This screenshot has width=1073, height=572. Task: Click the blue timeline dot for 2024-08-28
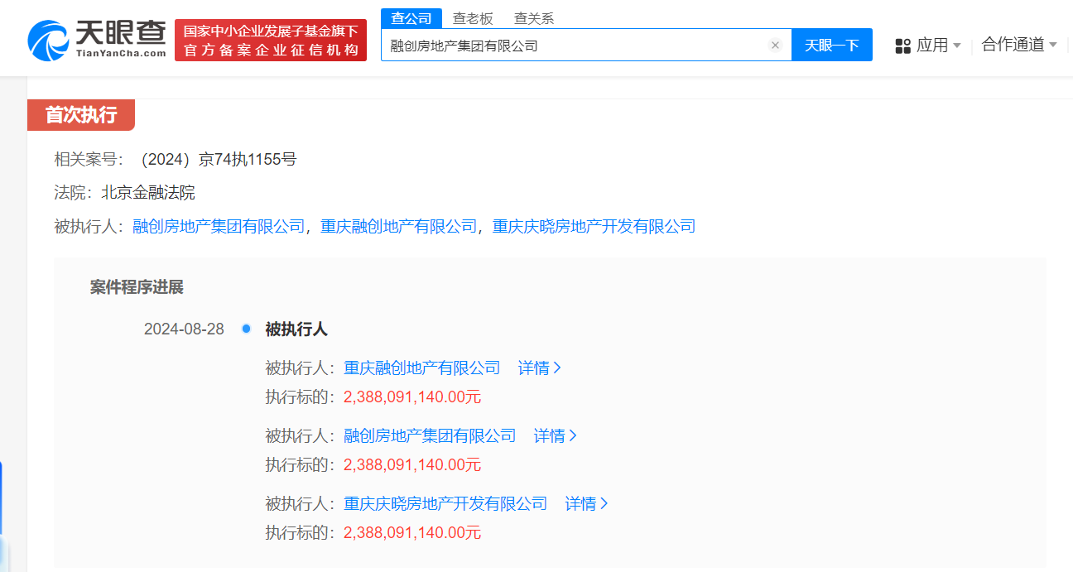pyautogui.click(x=246, y=329)
